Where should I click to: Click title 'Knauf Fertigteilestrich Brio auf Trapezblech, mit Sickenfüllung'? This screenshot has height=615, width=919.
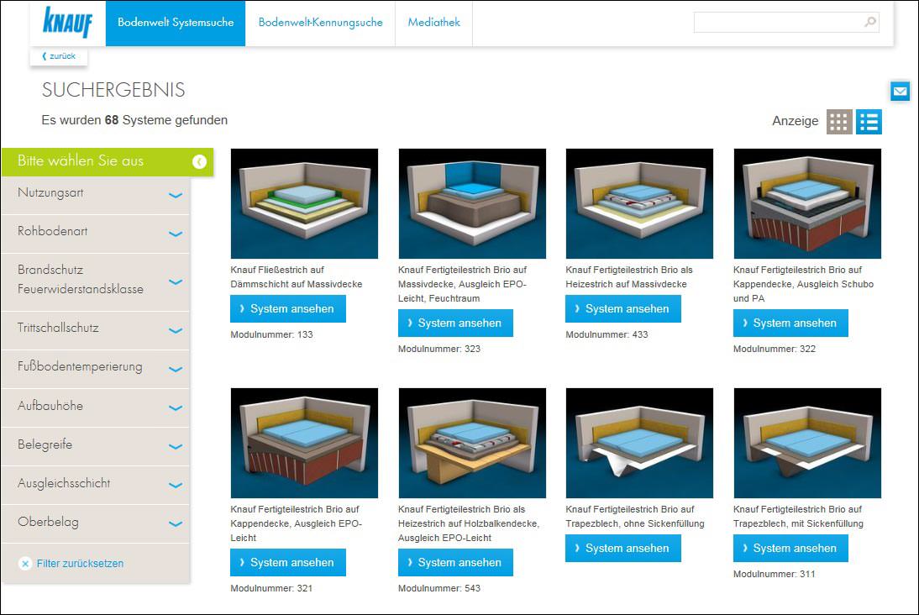[798, 517]
